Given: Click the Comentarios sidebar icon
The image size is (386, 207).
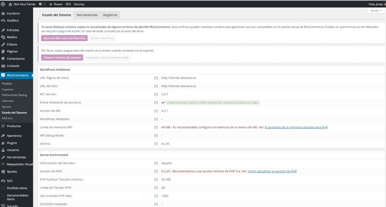Looking at the screenshot, I should coord(3,59).
